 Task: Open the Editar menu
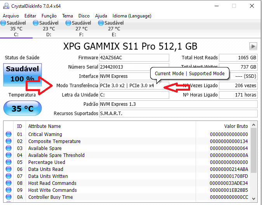30,16
